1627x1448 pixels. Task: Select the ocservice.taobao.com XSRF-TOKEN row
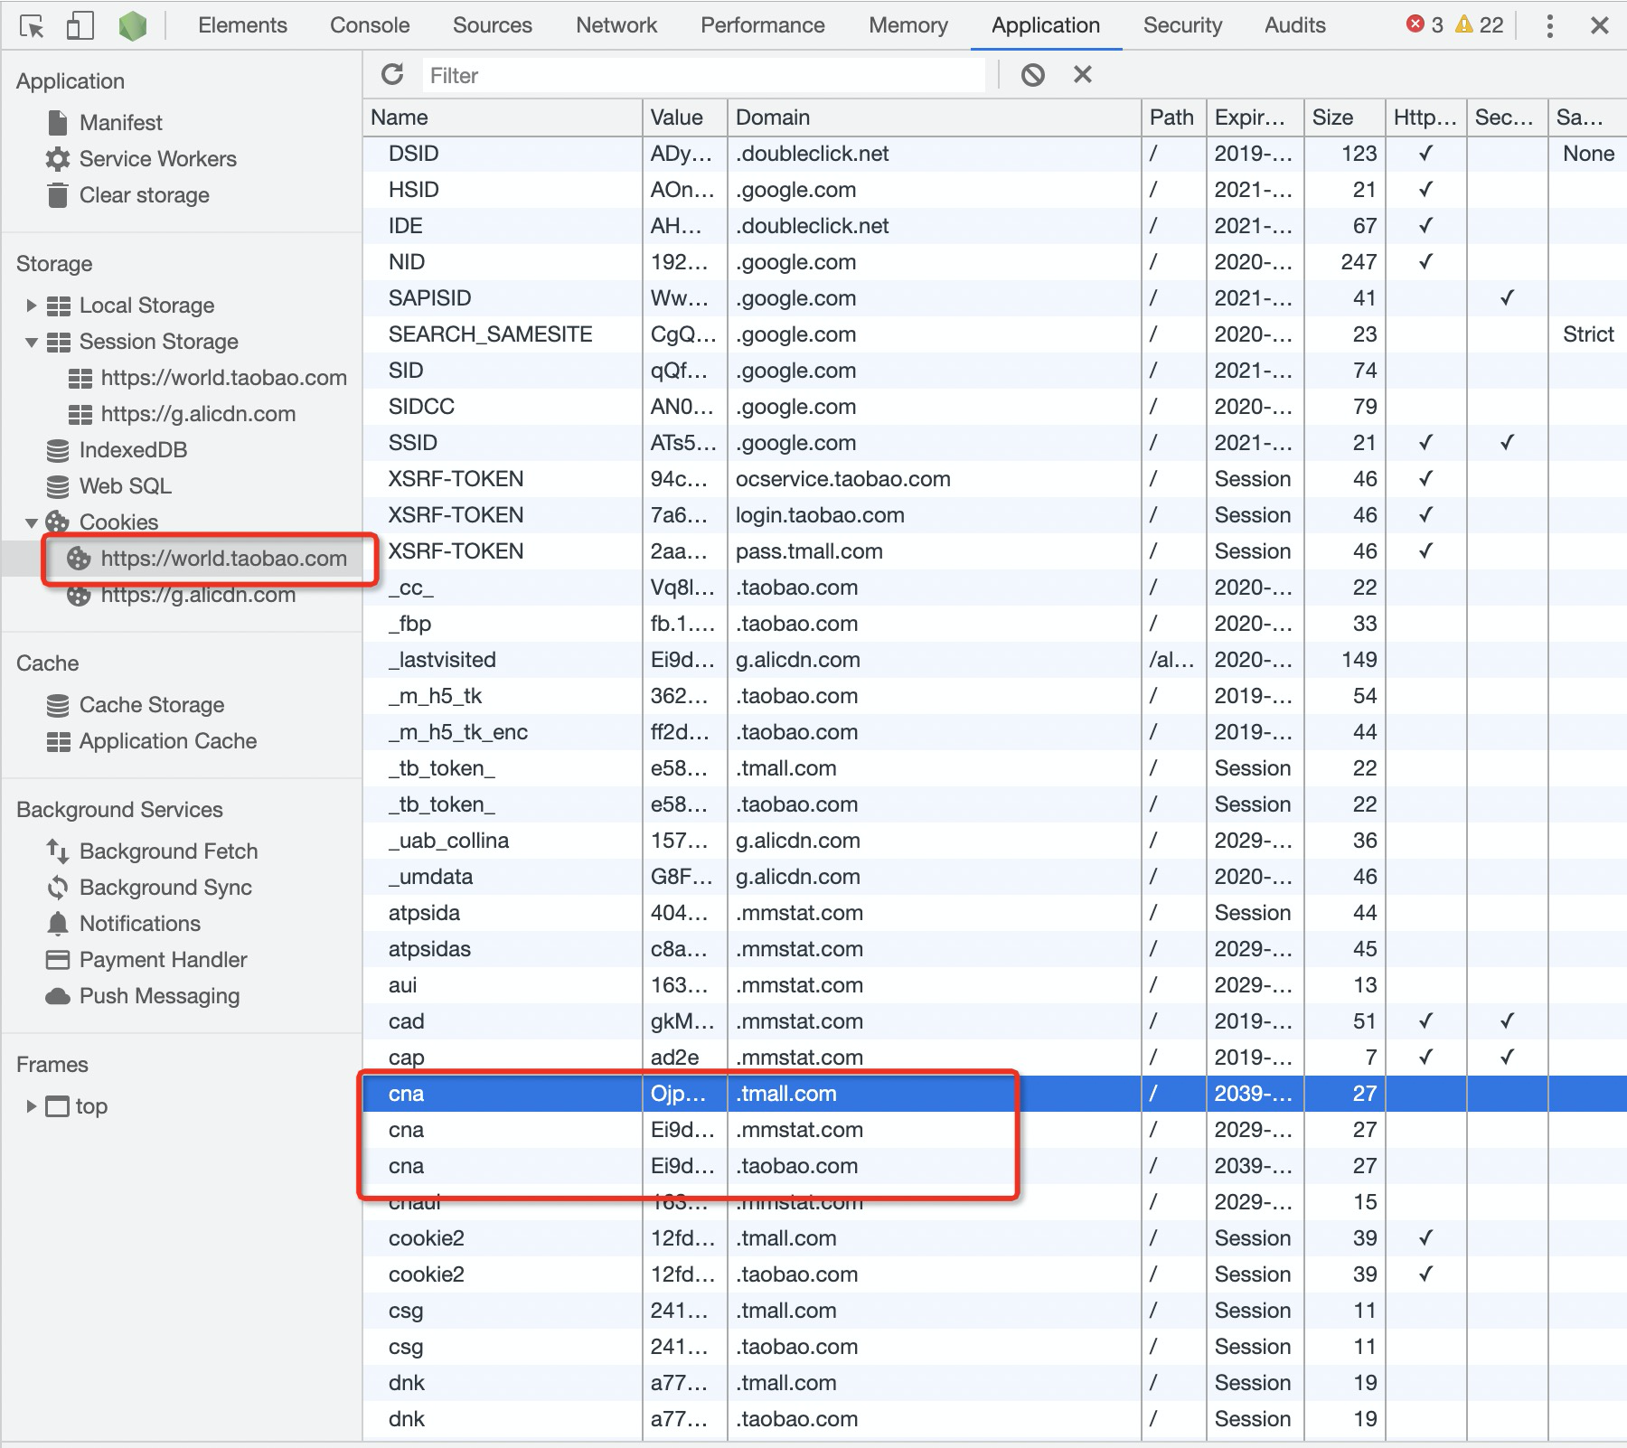coord(994,479)
